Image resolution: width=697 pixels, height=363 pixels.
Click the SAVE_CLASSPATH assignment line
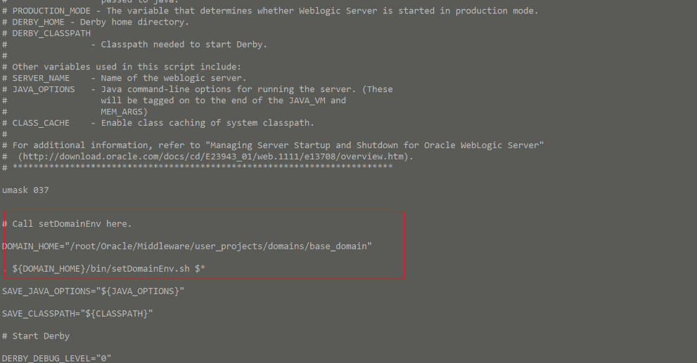[77, 314]
